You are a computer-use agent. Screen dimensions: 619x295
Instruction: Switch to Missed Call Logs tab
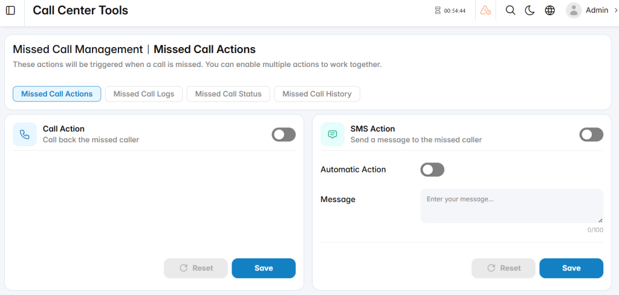pos(144,94)
